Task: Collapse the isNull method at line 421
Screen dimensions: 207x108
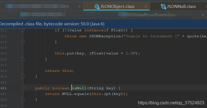Action: click(23, 88)
